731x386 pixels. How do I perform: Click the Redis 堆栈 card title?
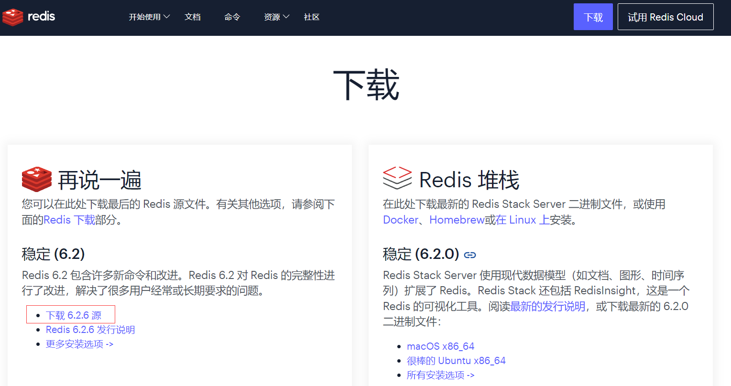pyautogui.click(x=469, y=180)
